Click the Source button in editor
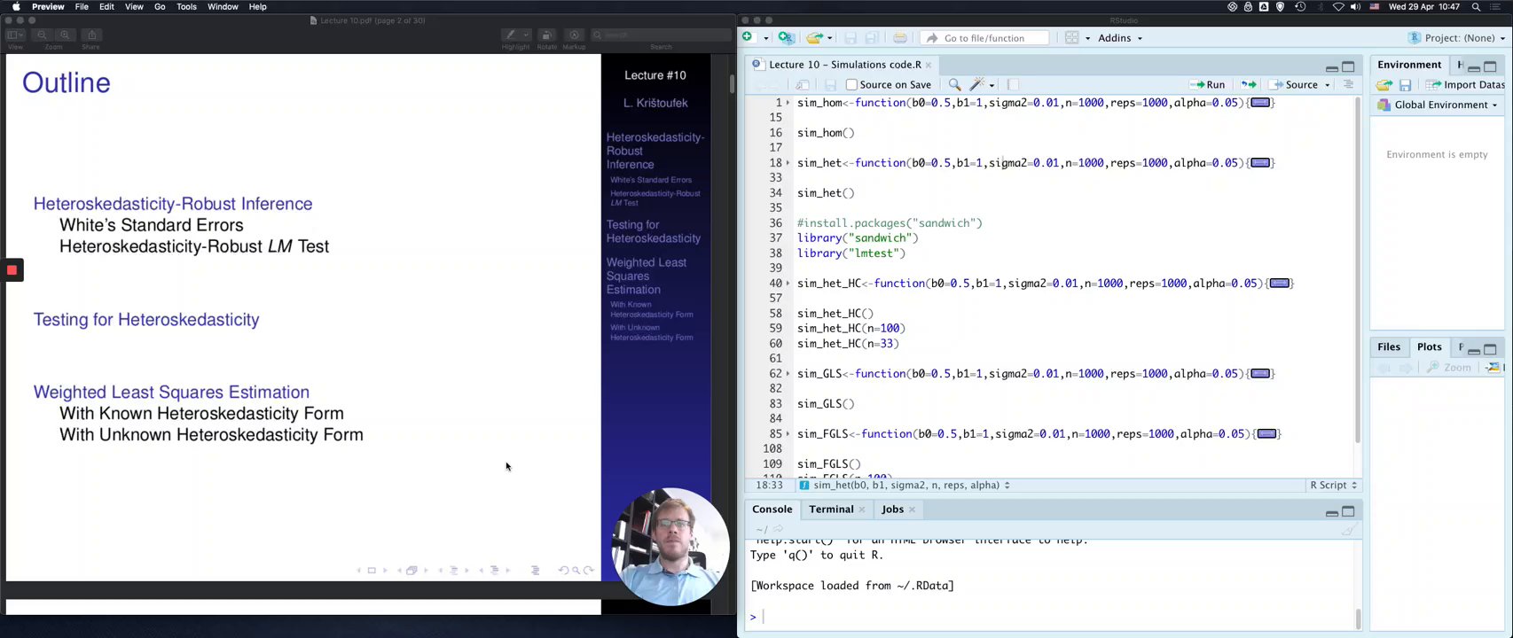The width and height of the screenshot is (1513, 638). (x=1294, y=85)
